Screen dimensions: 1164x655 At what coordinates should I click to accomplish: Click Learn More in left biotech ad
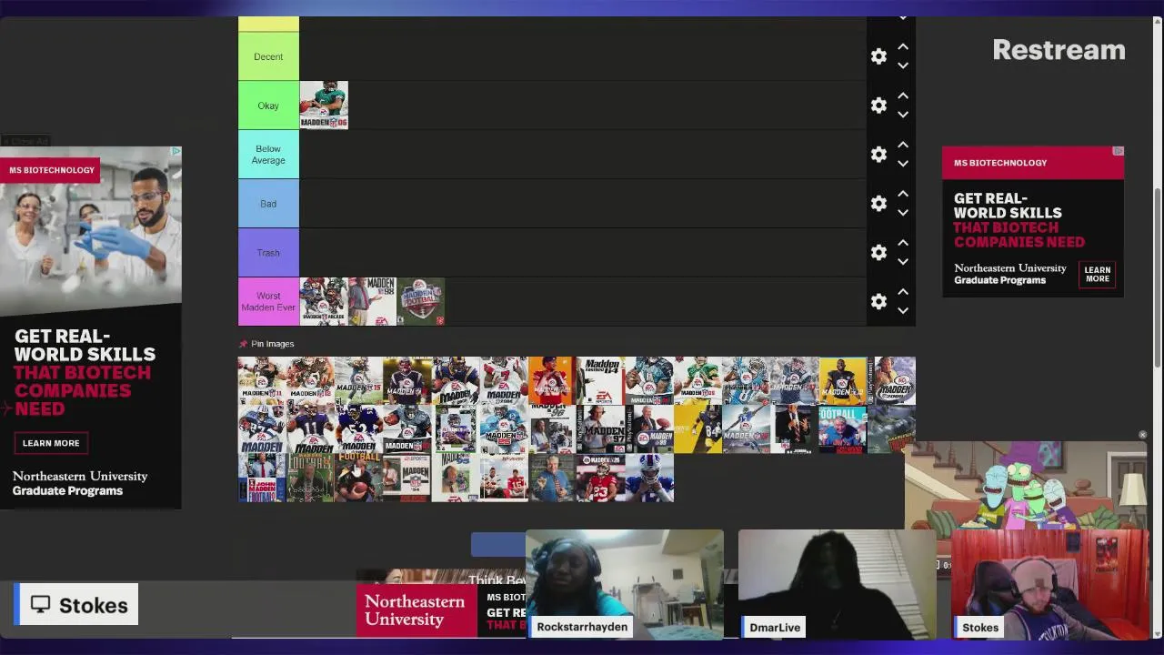tap(51, 443)
